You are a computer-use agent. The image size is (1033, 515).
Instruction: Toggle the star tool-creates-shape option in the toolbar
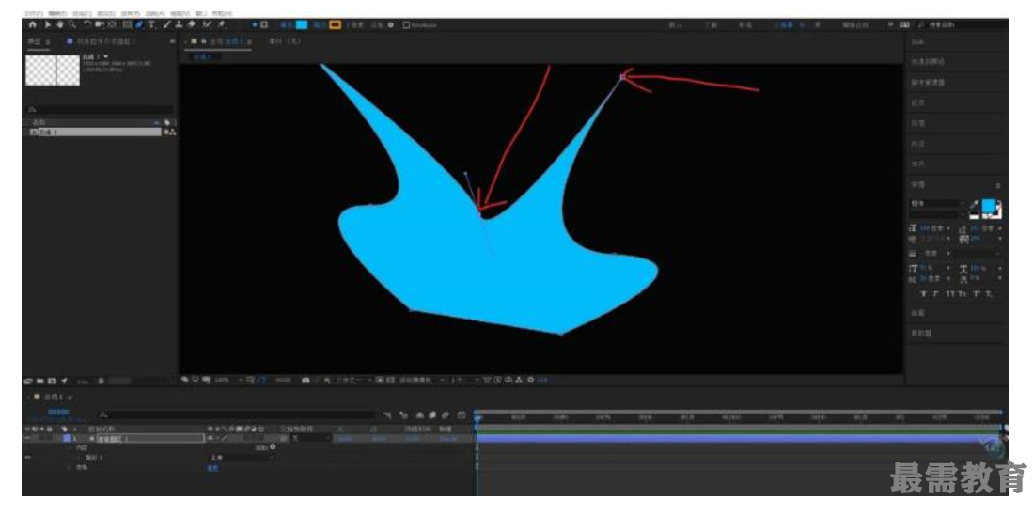(255, 25)
